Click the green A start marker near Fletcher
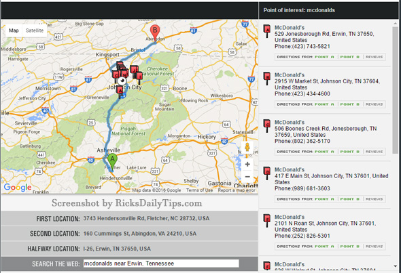 click(112, 161)
